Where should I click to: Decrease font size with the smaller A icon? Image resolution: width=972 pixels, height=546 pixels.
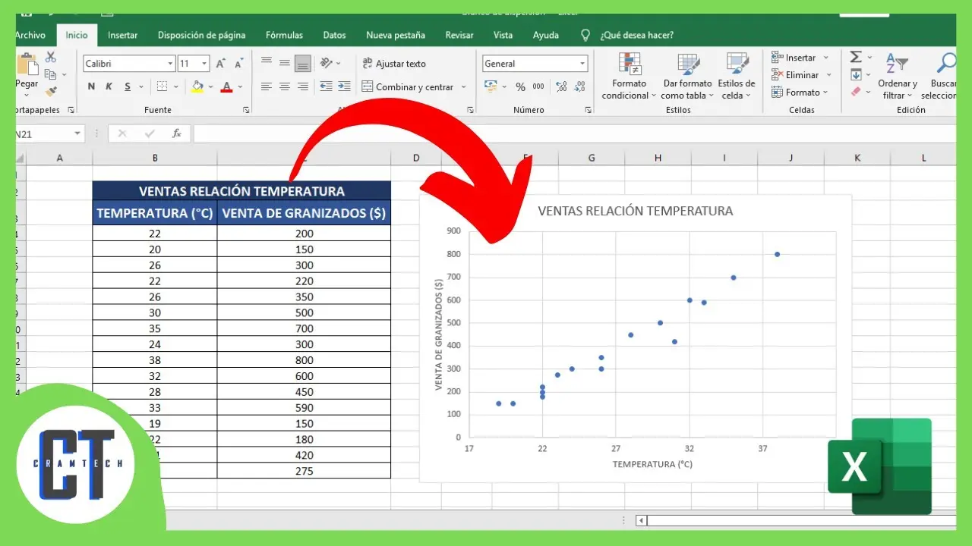click(238, 64)
